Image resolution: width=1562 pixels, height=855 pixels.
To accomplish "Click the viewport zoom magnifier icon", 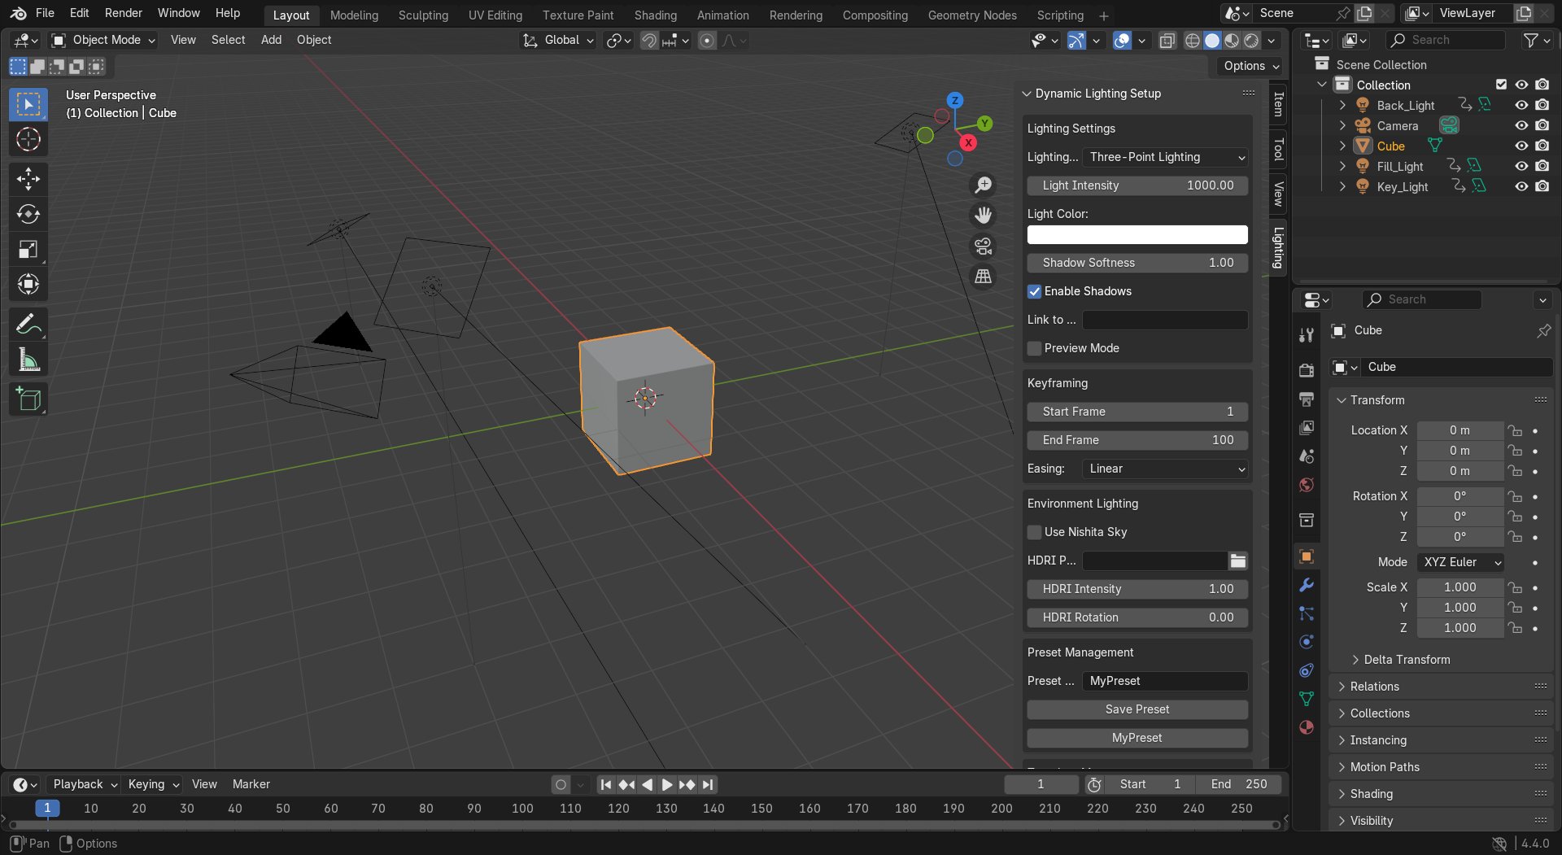I will [984, 185].
